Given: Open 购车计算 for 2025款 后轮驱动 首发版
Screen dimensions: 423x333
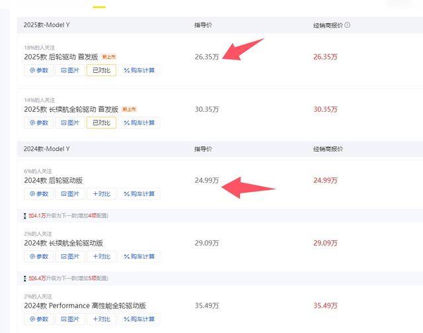Looking at the screenshot, I should pyautogui.click(x=139, y=70).
